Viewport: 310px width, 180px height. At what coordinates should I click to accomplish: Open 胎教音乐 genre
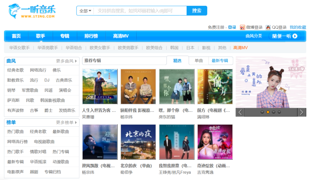15,80
